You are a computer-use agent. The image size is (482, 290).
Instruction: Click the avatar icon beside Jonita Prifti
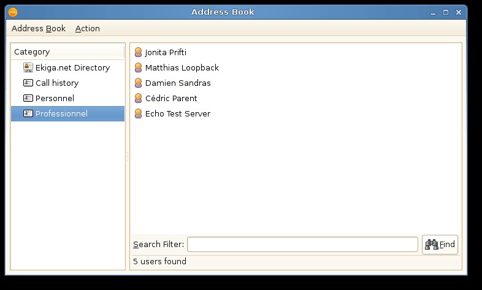pos(139,52)
